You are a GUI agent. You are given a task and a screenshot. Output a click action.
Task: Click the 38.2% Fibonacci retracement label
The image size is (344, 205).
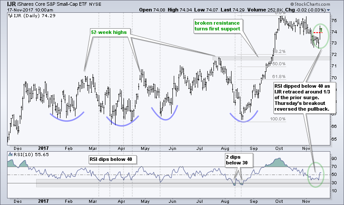[279, 51]
